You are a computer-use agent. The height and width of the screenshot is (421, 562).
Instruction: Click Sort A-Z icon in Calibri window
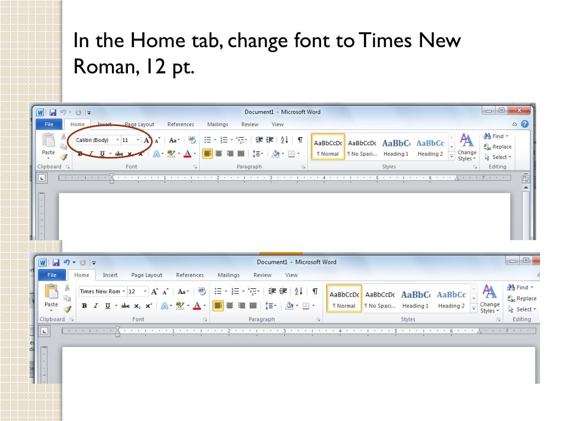285,140
